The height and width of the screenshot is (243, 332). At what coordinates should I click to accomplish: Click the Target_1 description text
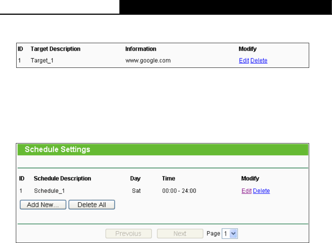[x=42, y=60]
